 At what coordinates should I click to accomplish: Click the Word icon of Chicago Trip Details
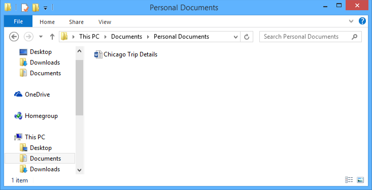point(98,54)
